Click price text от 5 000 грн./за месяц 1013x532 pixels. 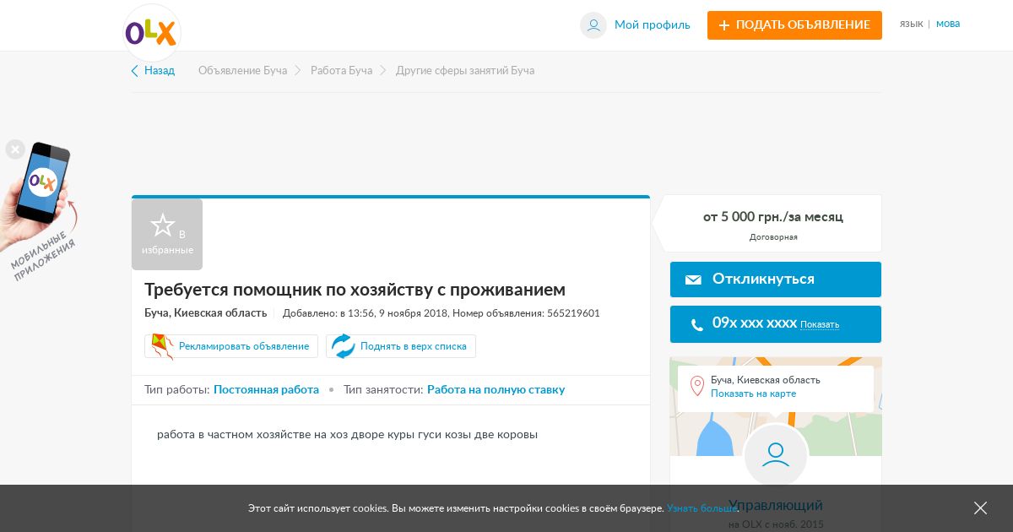click(x=773, y=217)
